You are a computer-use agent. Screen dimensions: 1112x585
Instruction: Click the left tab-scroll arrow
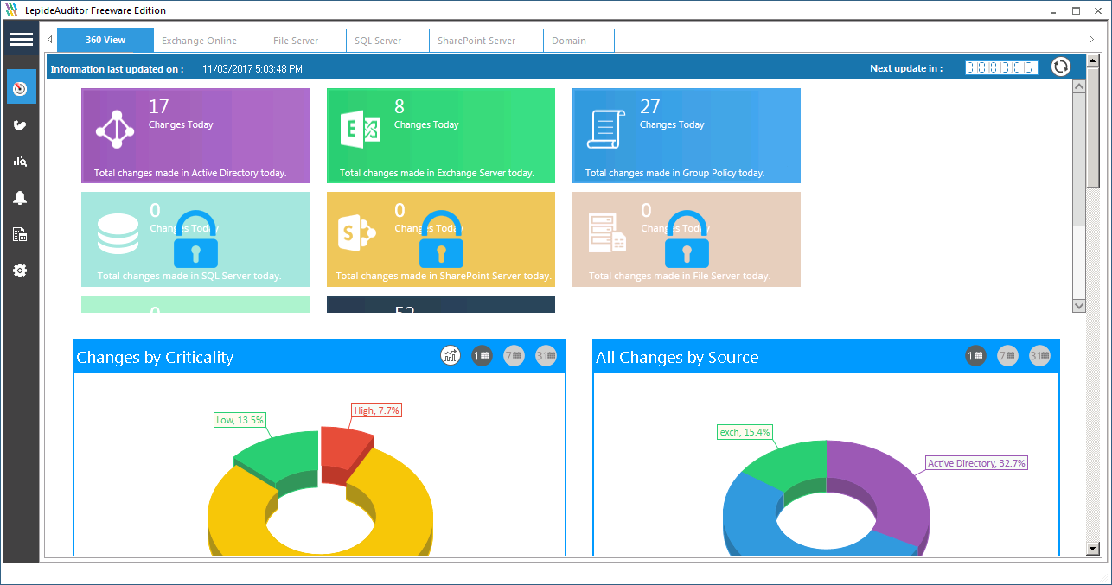pos(50,40)
